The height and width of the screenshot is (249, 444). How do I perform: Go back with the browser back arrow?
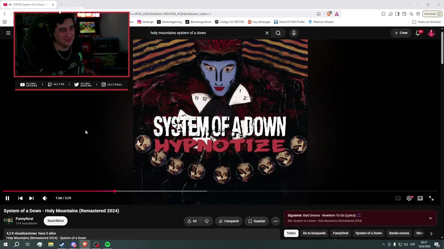point(5,14)
